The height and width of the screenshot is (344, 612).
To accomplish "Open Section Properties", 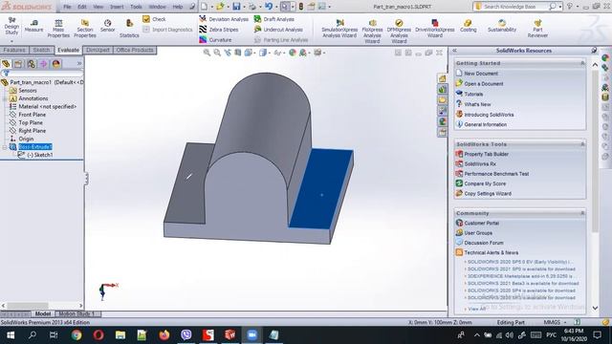I will [x=85, y=29].
